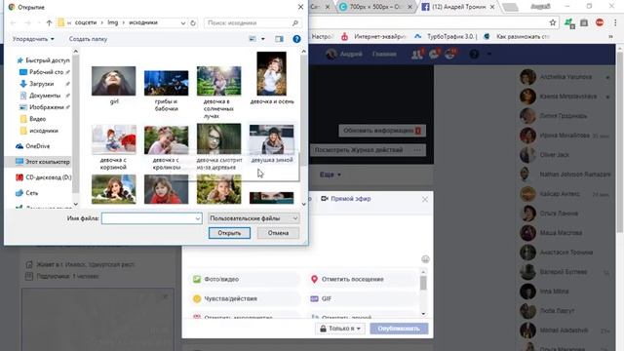
Task: Click search magnifier in file dialog
Action: click(294, 23)
